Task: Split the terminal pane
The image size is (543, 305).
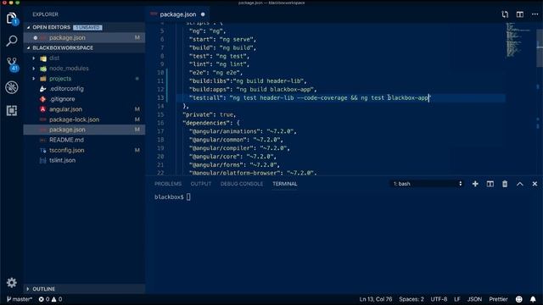Action: tap(490, 184)
